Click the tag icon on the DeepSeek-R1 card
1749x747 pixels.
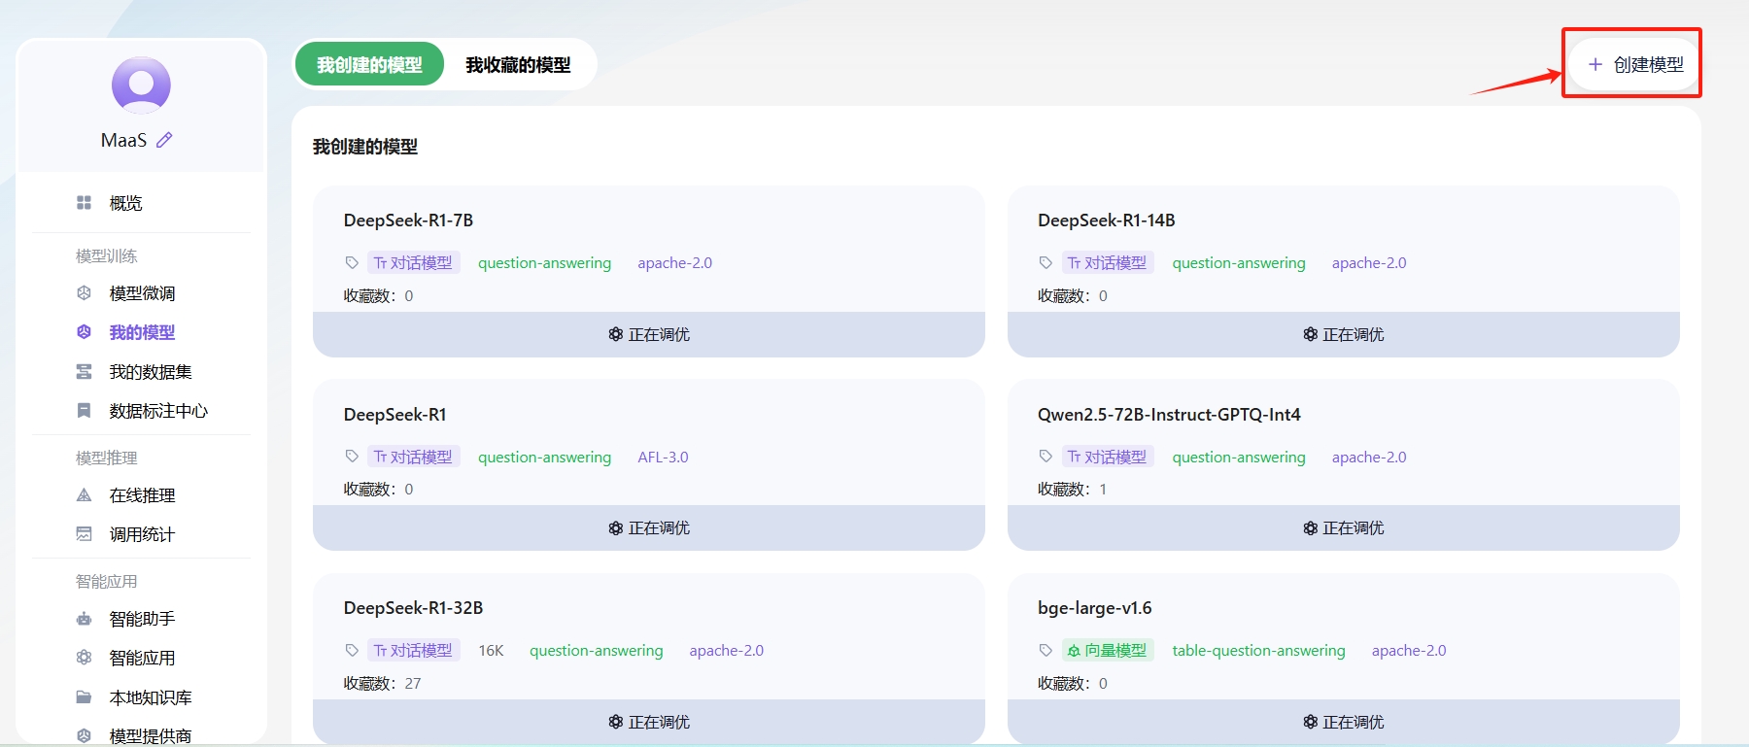pyautogui.click(x=352, y=456)
